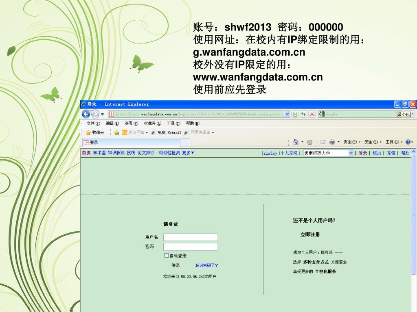417x312 pixels.
Task: Open a new blank tab
Action: pyautogui.click(x=185, y=143)
